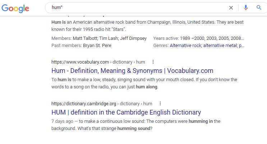Clear the search box text
The image size is (267, 144).
click(231, 8)
